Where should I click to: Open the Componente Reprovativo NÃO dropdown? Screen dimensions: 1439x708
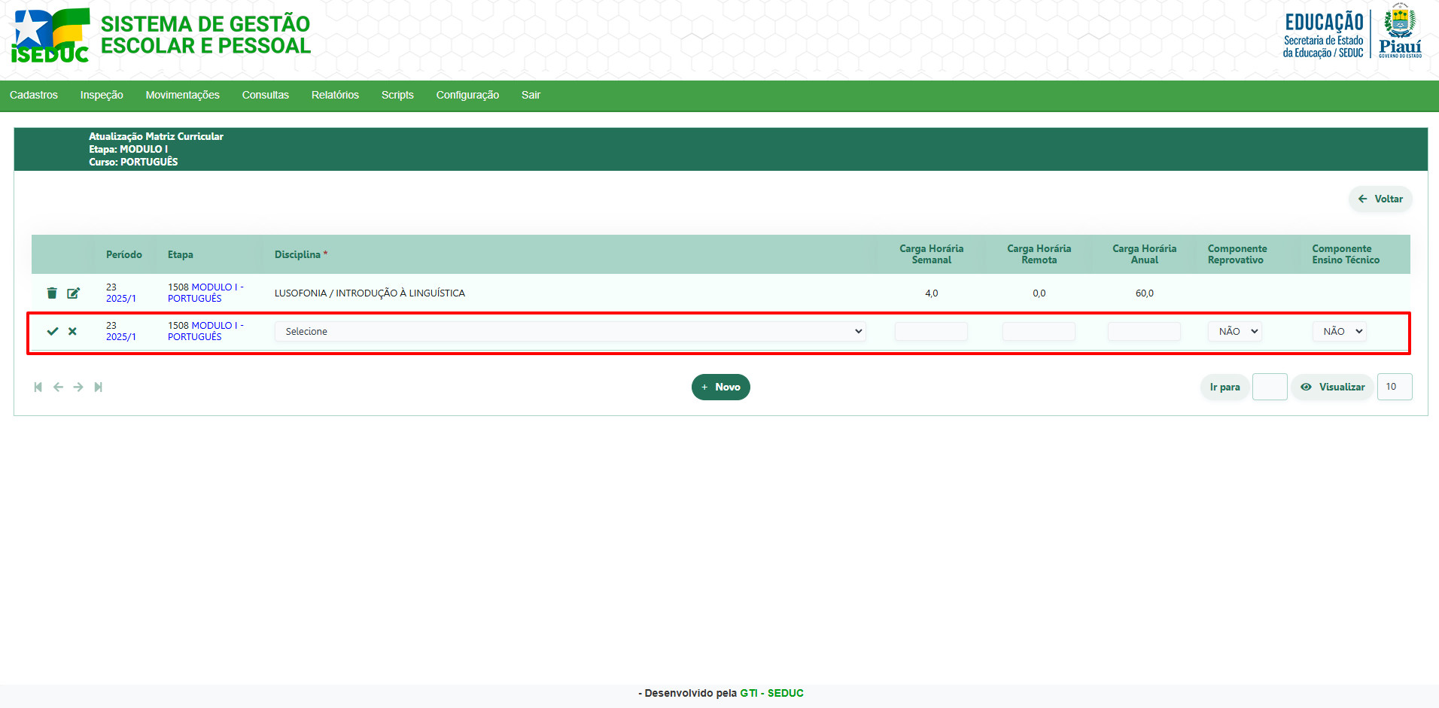pyautogui.click(x=1234, y=331)
